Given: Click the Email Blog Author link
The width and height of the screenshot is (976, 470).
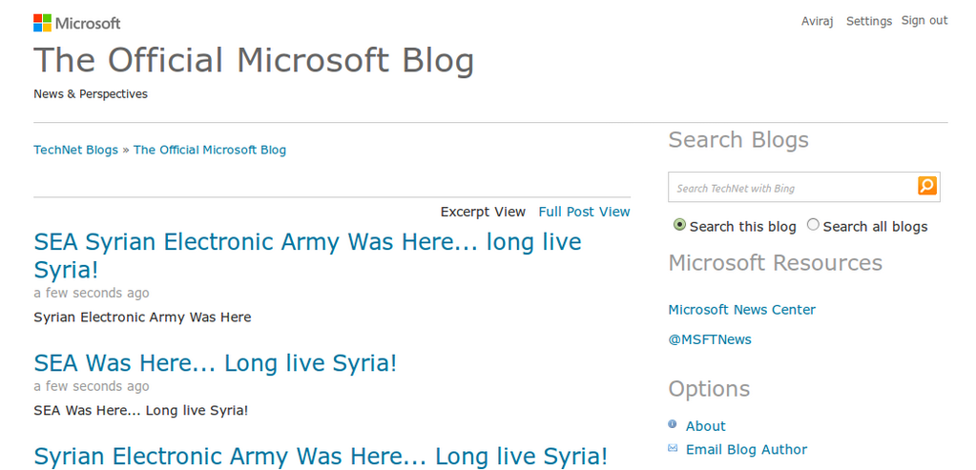Looking at the screenshot, I should click(746, 449).
